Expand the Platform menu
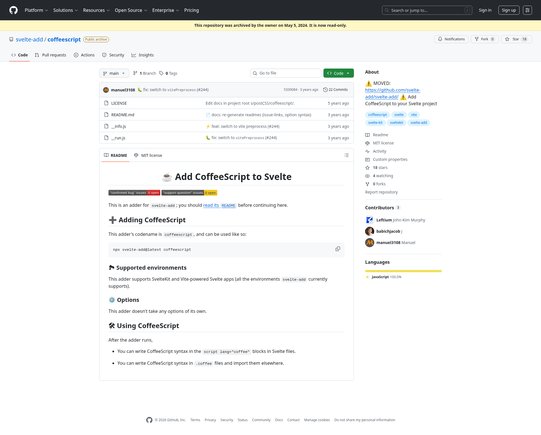This screenshot has height=435, width=541. [x=36, y=10]
